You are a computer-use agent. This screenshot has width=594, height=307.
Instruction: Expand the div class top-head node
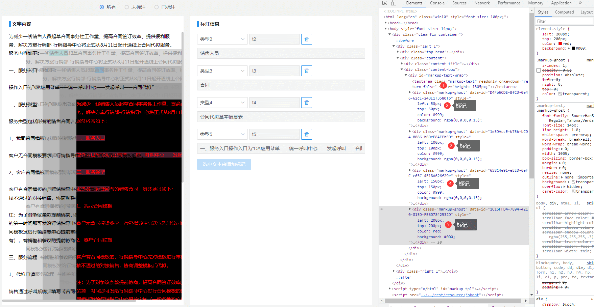(x=398, y=52)
